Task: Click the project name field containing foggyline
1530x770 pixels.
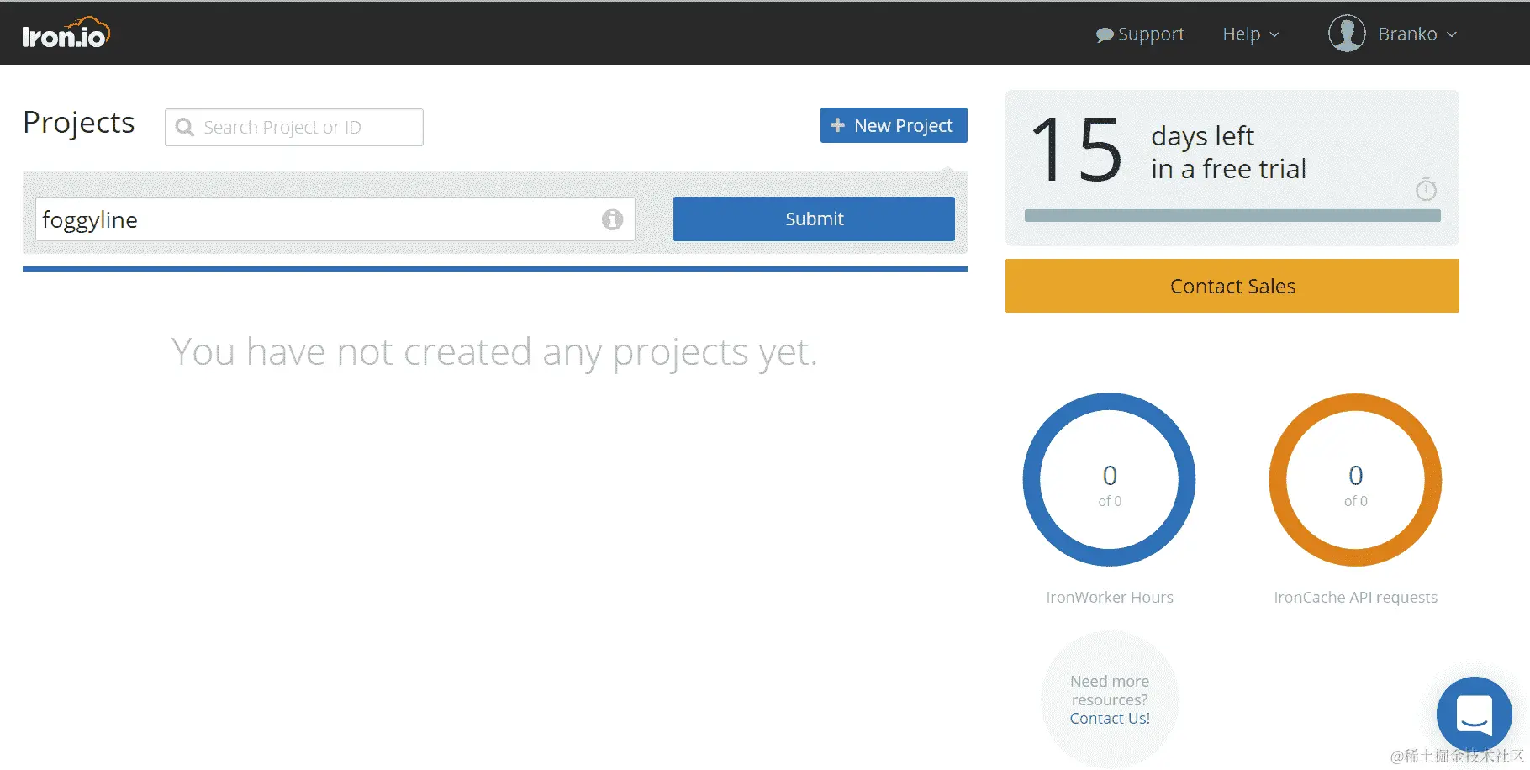Action: (335, 219)
